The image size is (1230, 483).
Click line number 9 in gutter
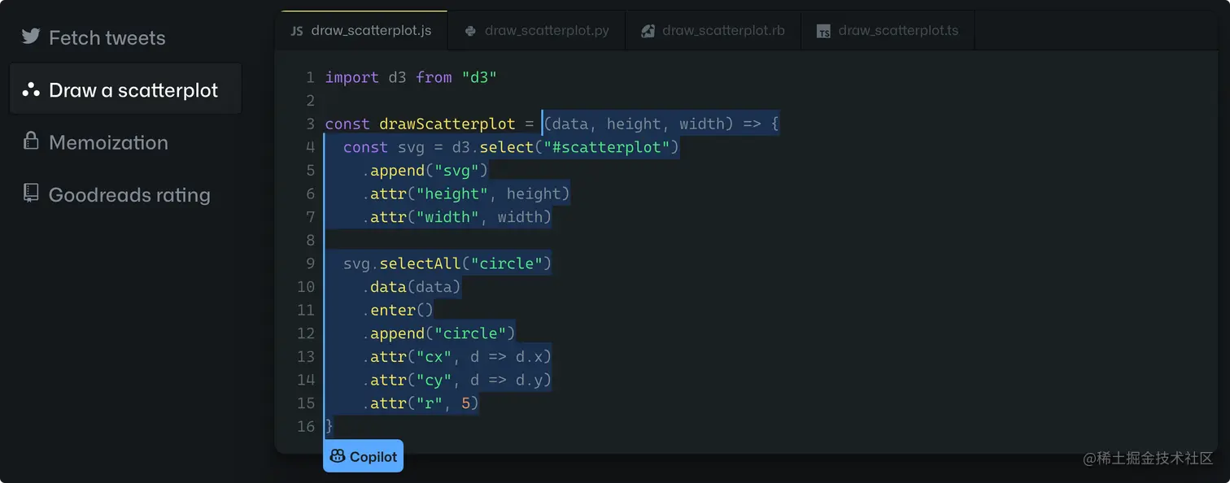click(310, 263)
